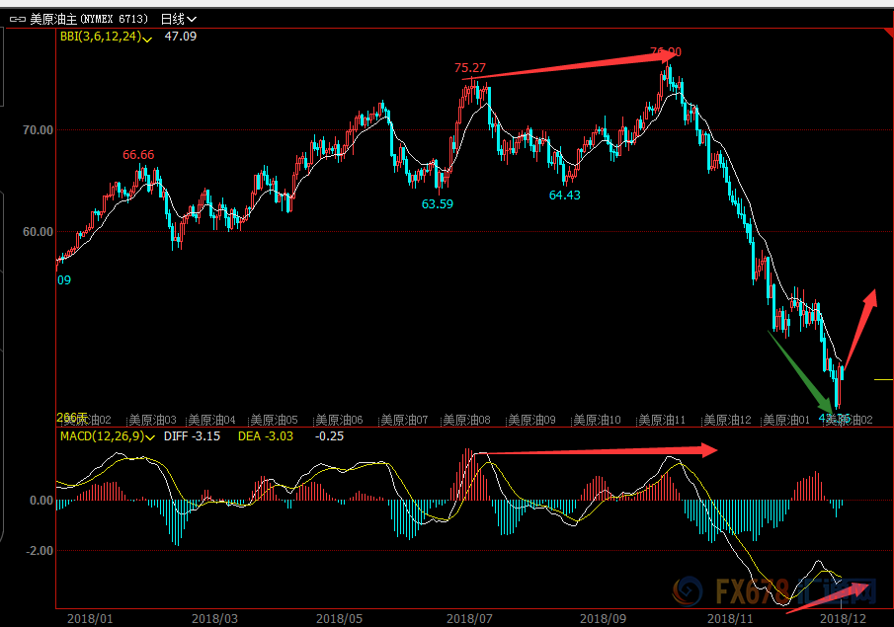
Task: Click the 64.43 low price label
Action: click(564, 195)
